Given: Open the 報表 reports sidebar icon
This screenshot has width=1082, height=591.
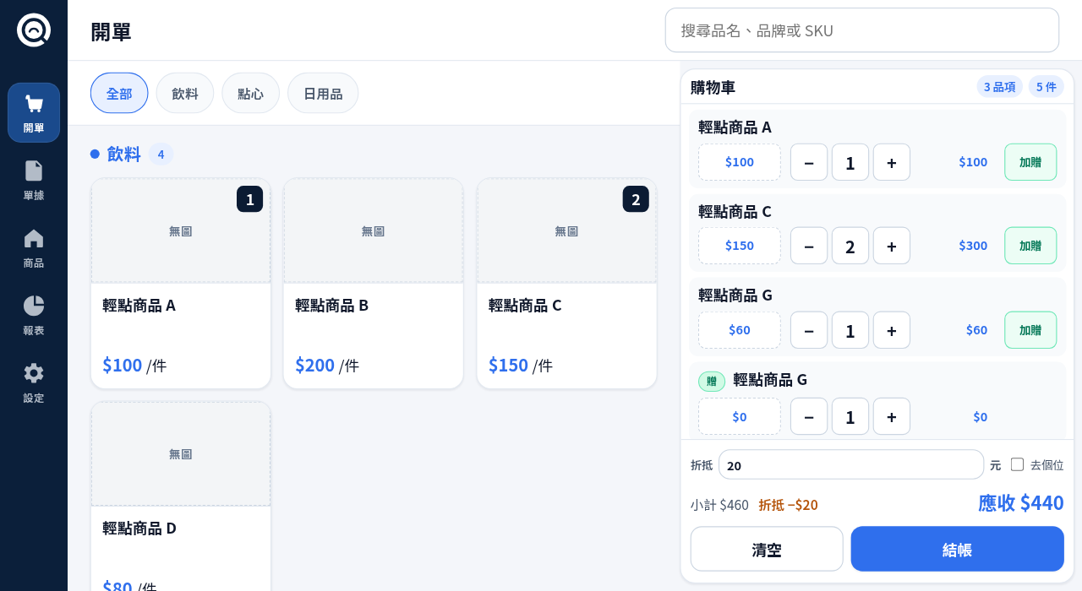Looking at the screenshot, I should (x=34, y=315).
